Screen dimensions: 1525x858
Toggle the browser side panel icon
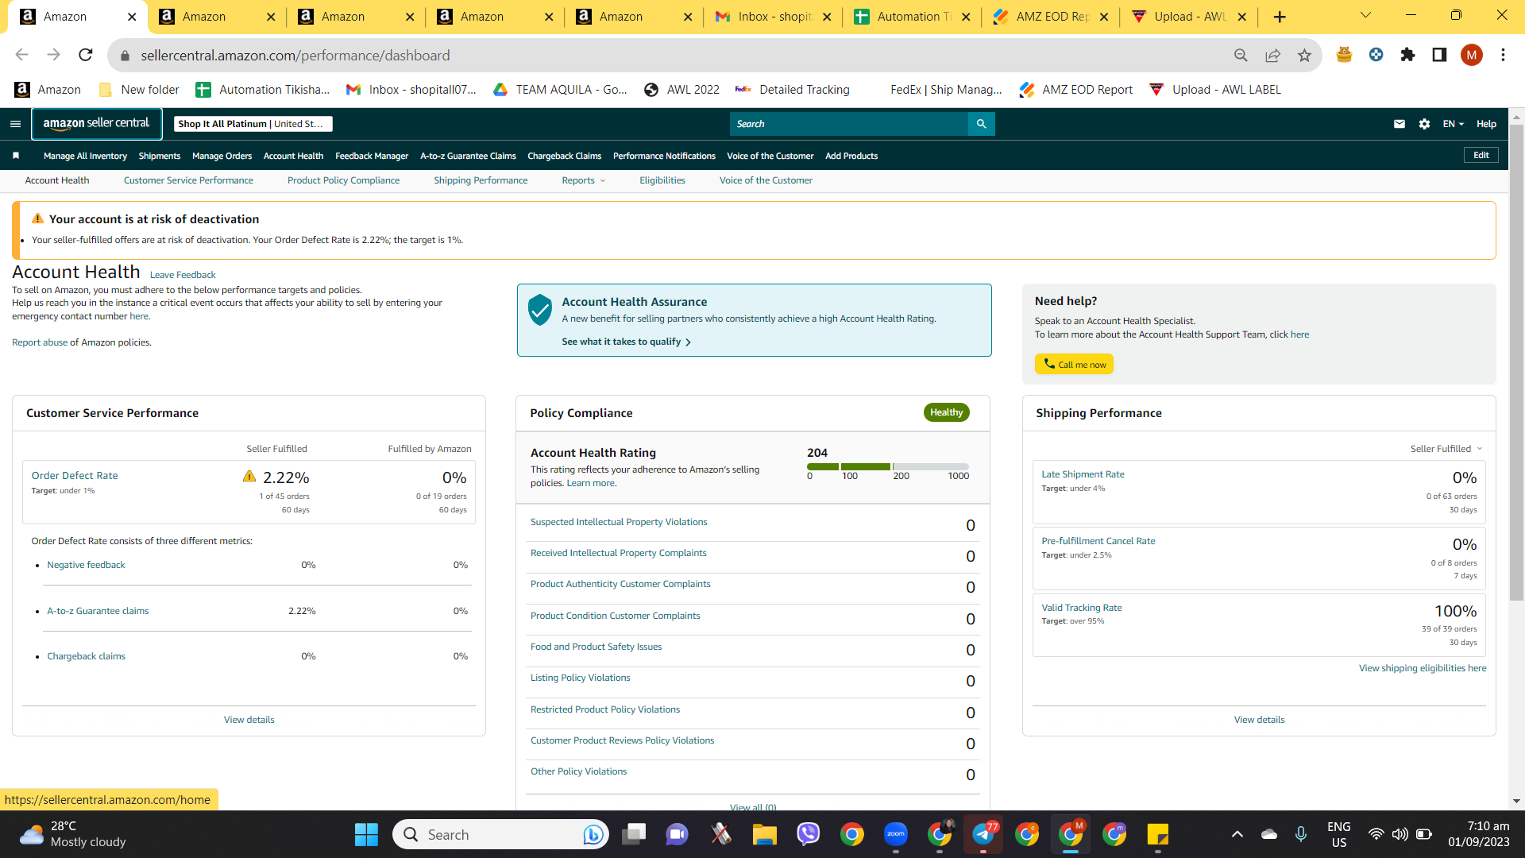[x=1439, y=55]
